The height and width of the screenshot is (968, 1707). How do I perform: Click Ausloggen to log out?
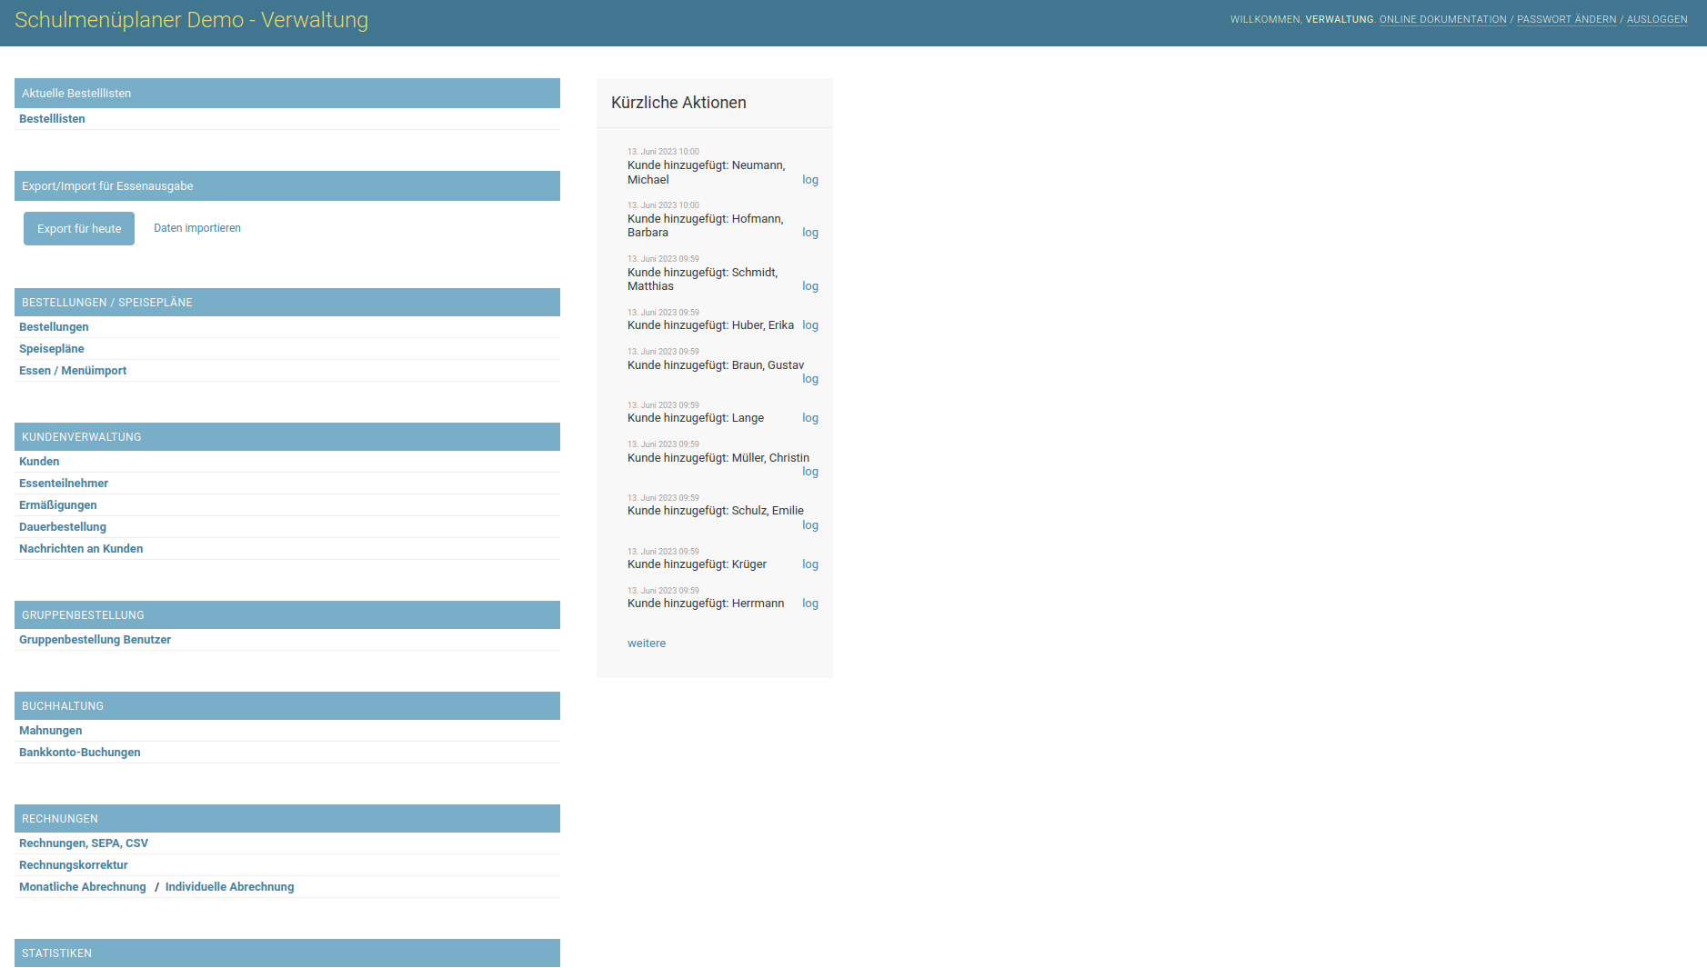pyautogui.click(x=1656, y=20)
